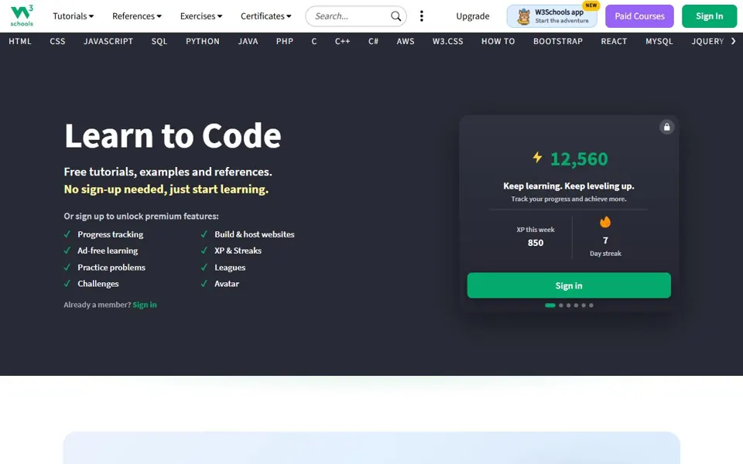743x464 pixels.
Task: Open the JAVA tutorial tab
Action: 248,41
